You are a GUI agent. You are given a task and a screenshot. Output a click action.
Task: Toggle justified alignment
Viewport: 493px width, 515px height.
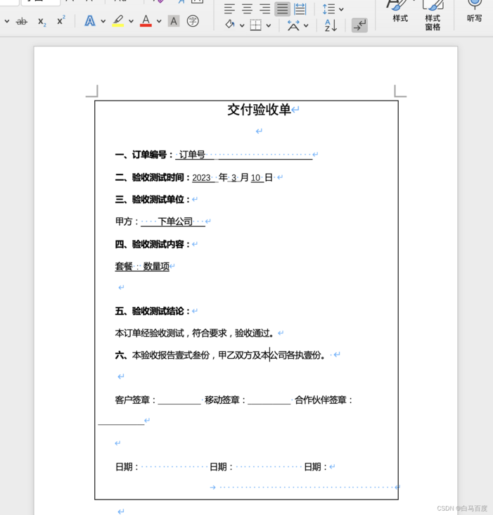[x=282, y=8]
